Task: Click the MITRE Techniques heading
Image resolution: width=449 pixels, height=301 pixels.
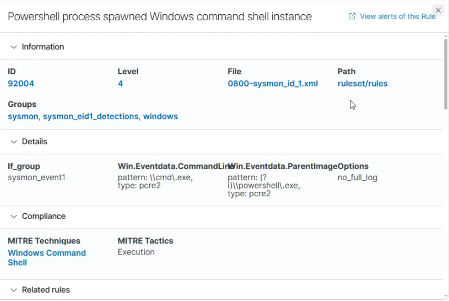Action: (44, 241)
